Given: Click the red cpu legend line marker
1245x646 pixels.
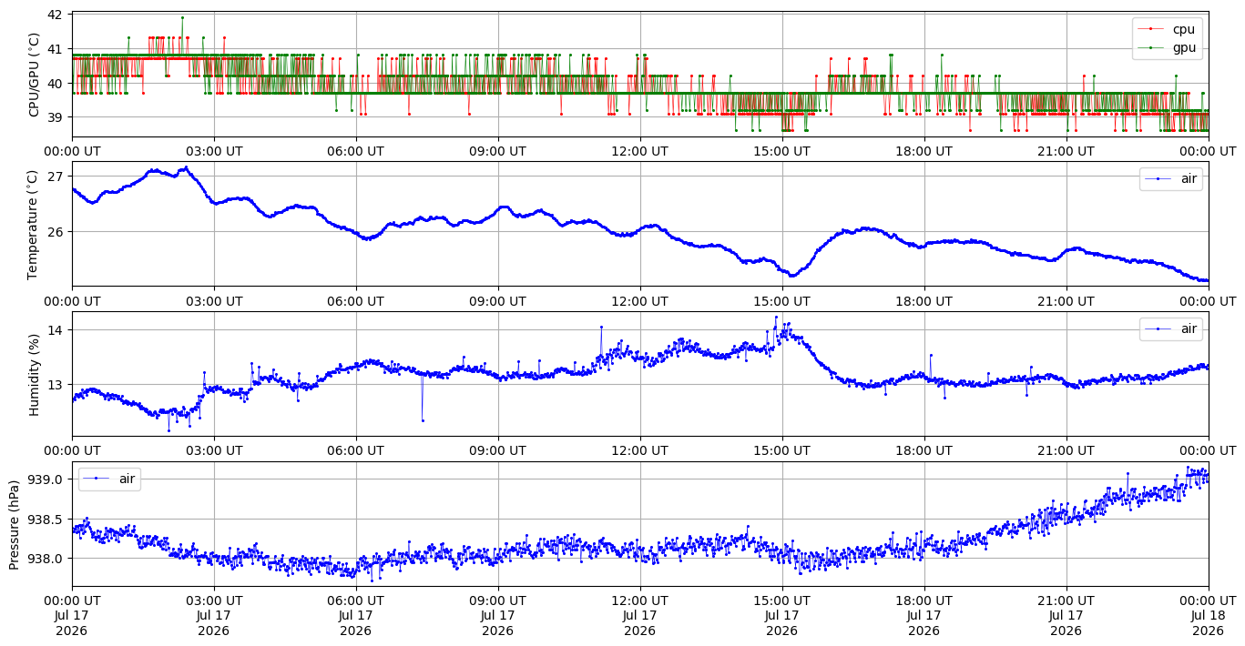Looking at the screenshot, I should click(x=1150, y=29).
